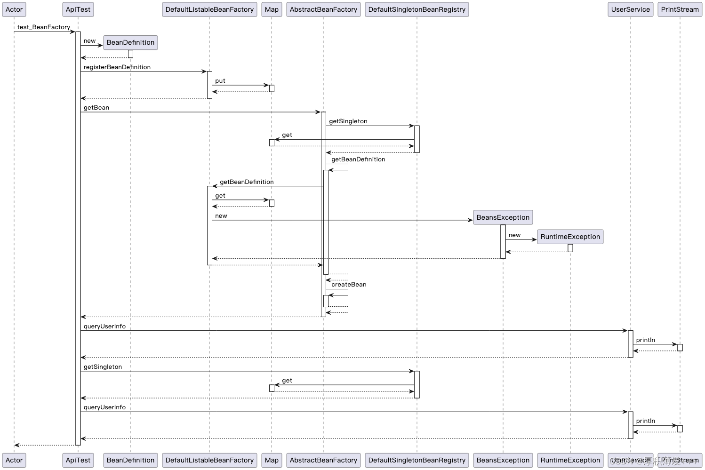705x470 pixels.
Task: Select the Map participant box in the header row
Action: pyautogui.click(x=272, y=9)
